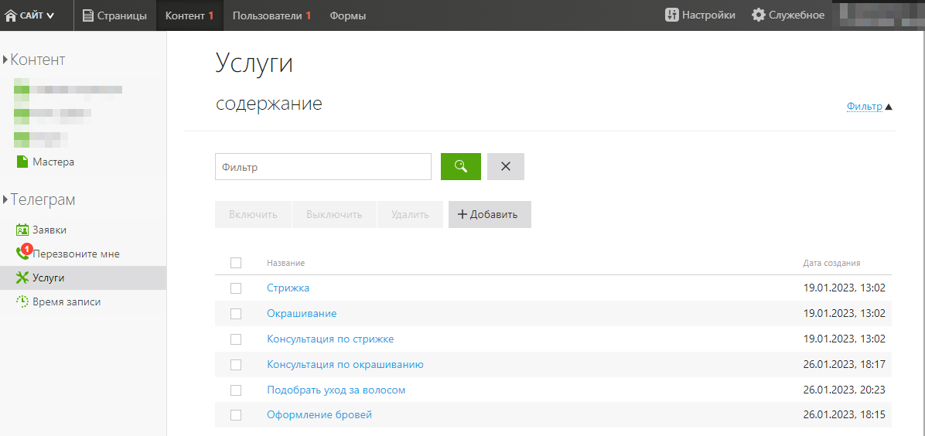Click the Услуги tools icon

tap(22, 278)
